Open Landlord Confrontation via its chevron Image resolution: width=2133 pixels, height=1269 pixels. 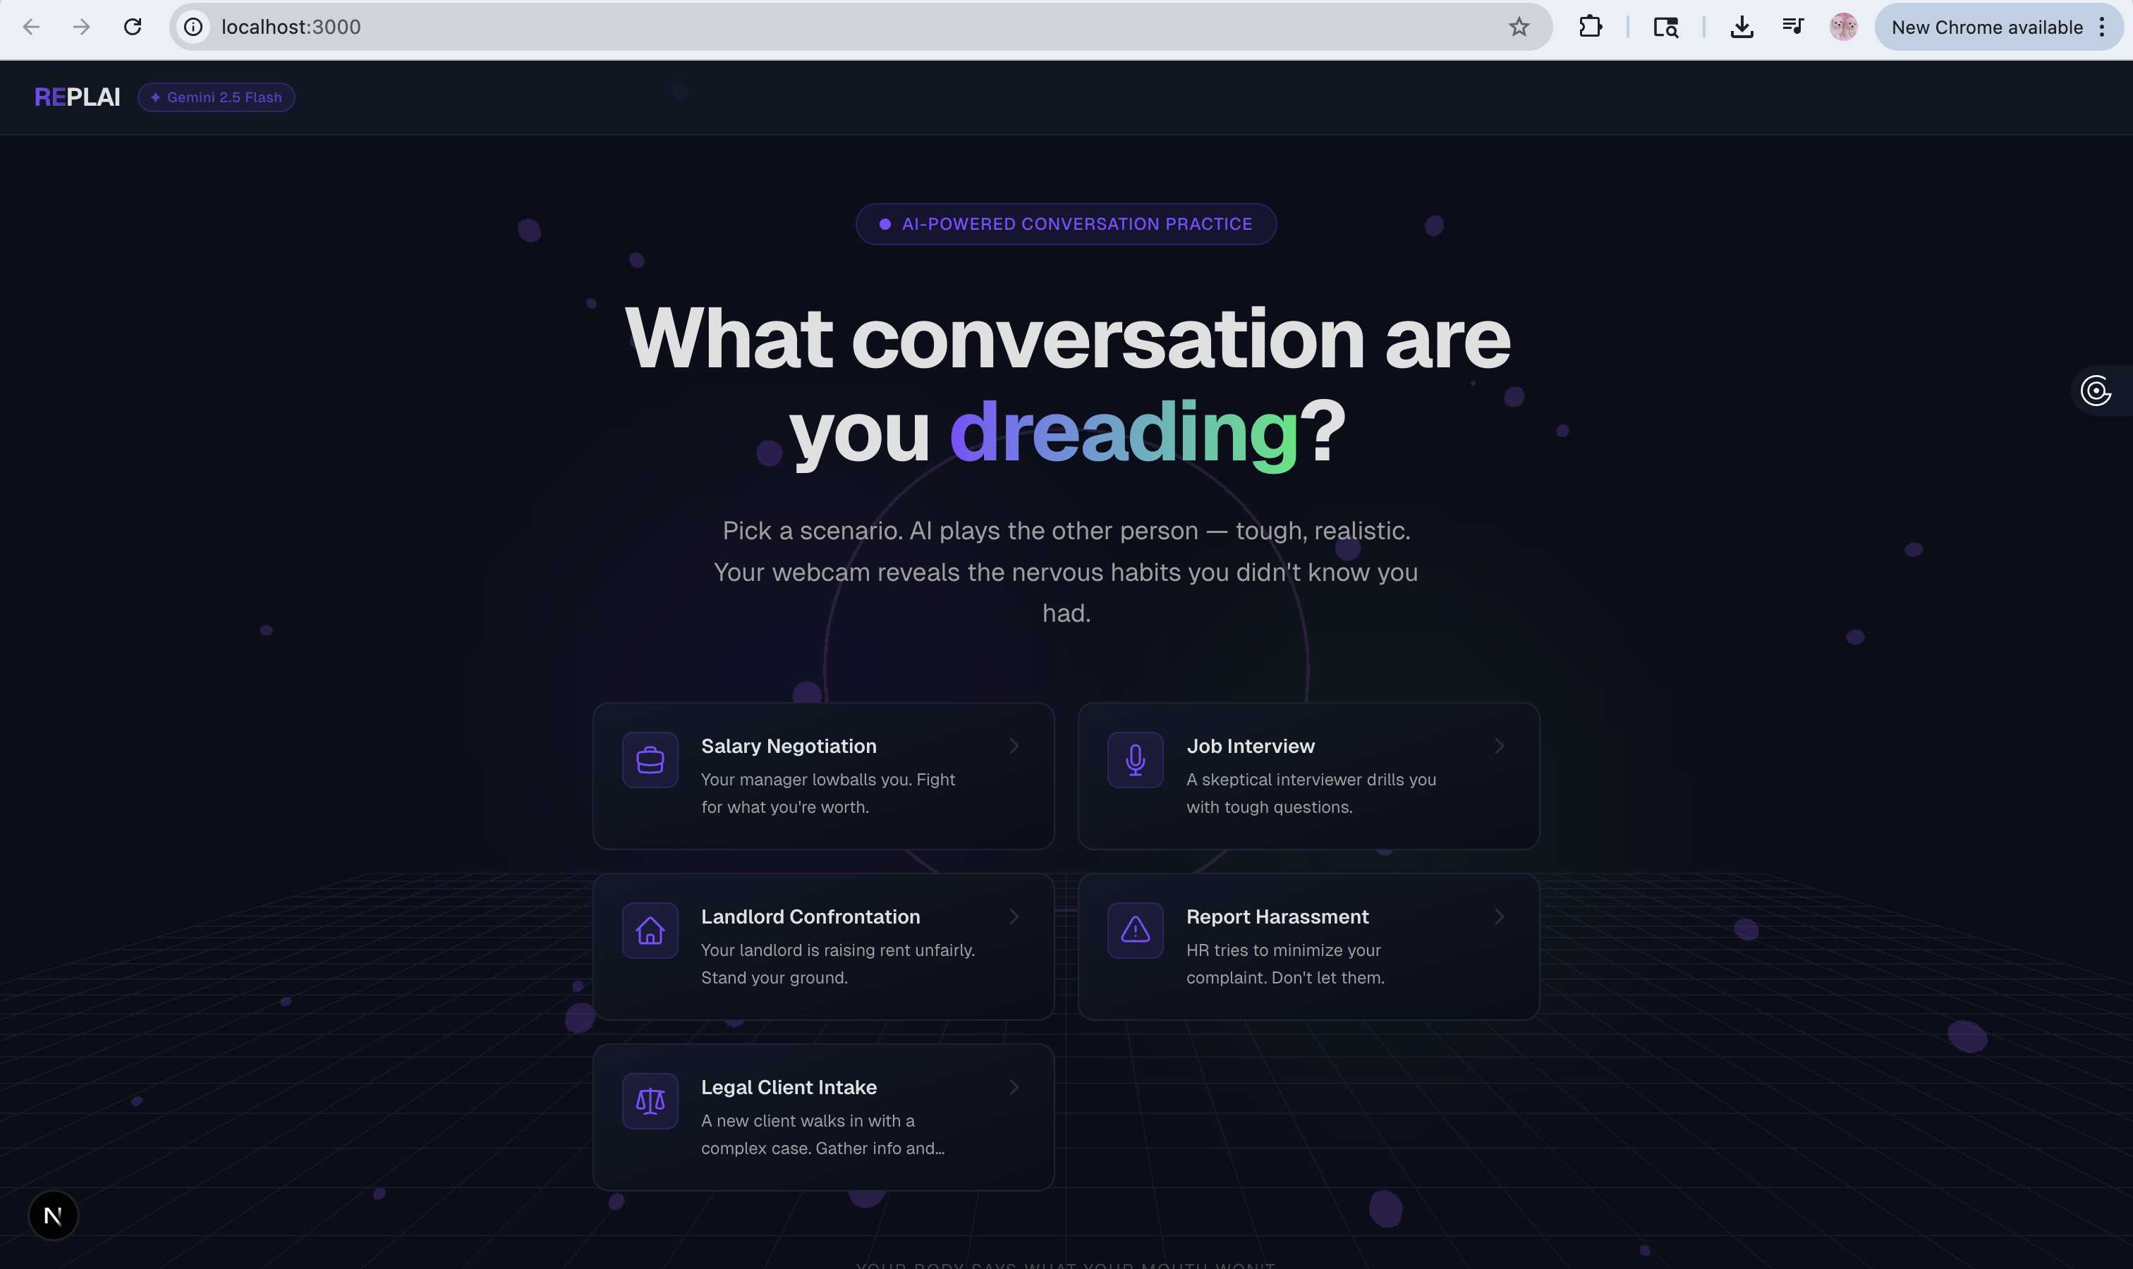coord(1013,916)
